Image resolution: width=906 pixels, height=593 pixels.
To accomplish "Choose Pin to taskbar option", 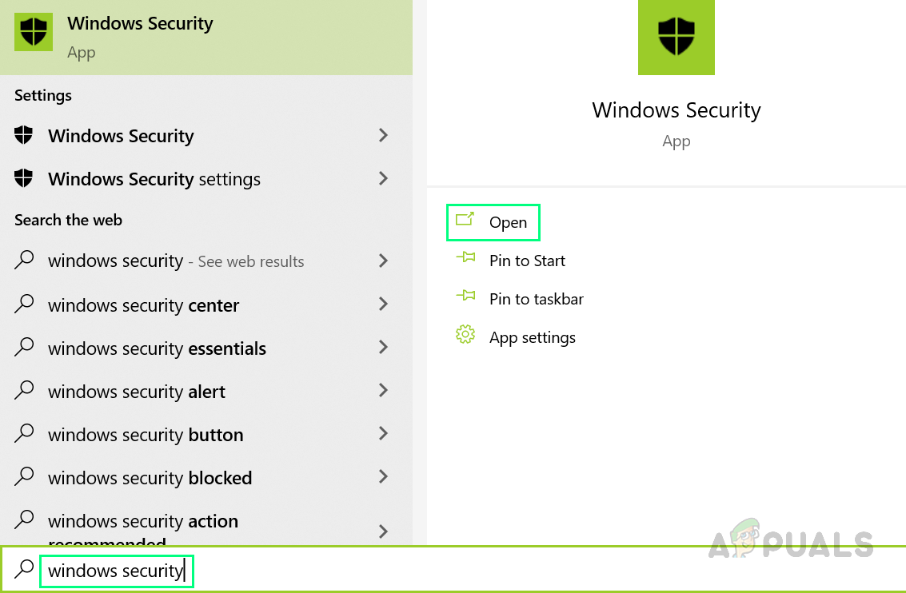I will 536,299.
